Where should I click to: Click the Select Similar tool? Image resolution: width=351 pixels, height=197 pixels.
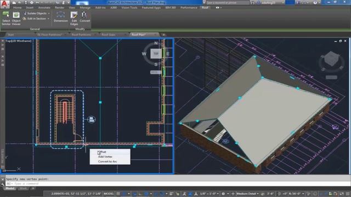coord(6,18)
